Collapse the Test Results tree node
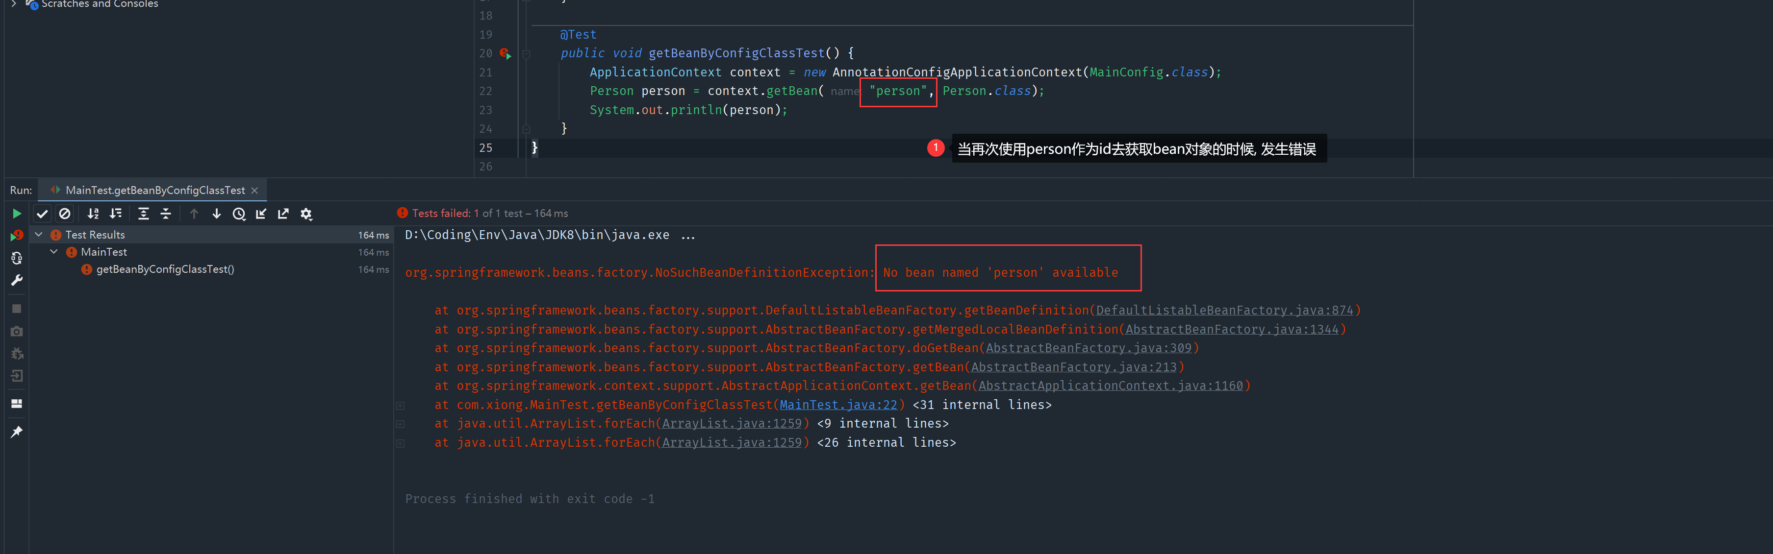Image resolution: width=1773 pixels, height=554 pixels. (x=39, y=235)
